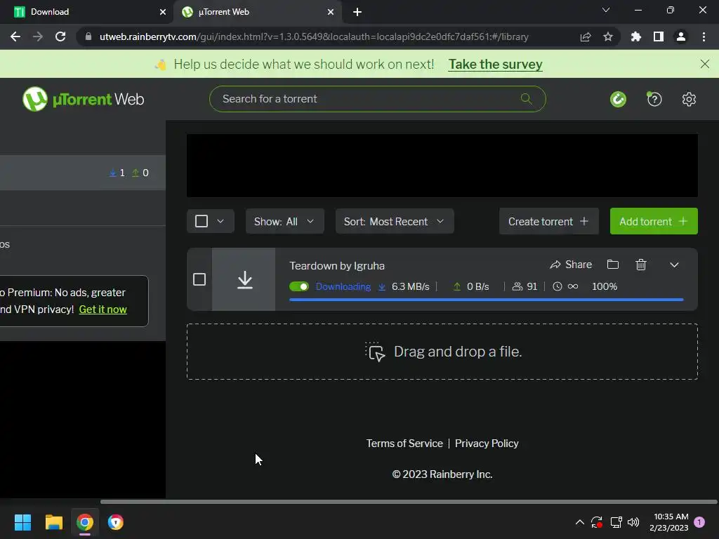Show hidden tray icons chevron
719x539 pixels.
[x=579, y=522]
